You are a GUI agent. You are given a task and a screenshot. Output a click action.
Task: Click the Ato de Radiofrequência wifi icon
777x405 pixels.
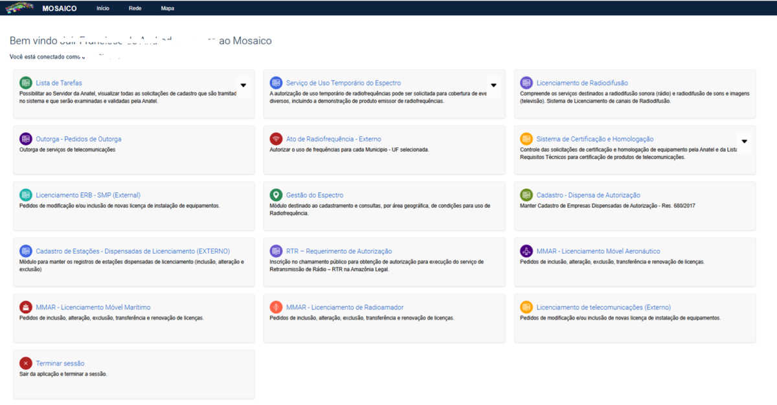point(276,139)
